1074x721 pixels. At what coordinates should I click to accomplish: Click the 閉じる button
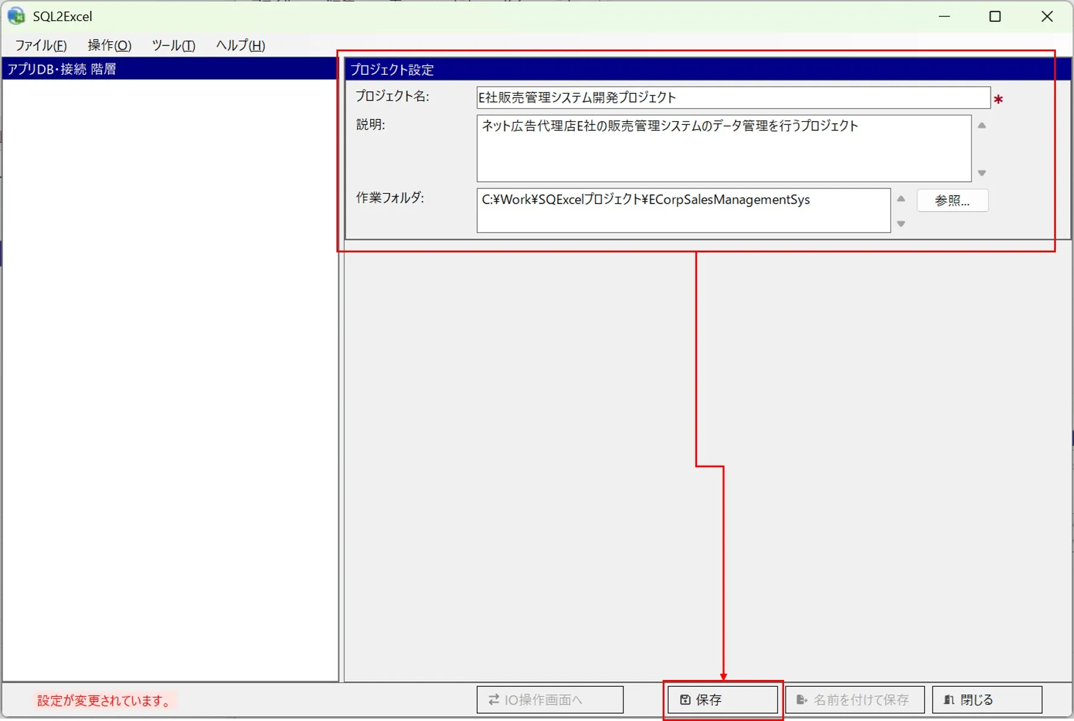(x=986, y=699)
